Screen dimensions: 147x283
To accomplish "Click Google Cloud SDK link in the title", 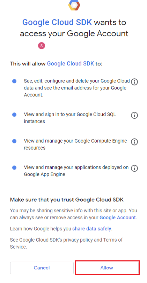I will 57,23.
